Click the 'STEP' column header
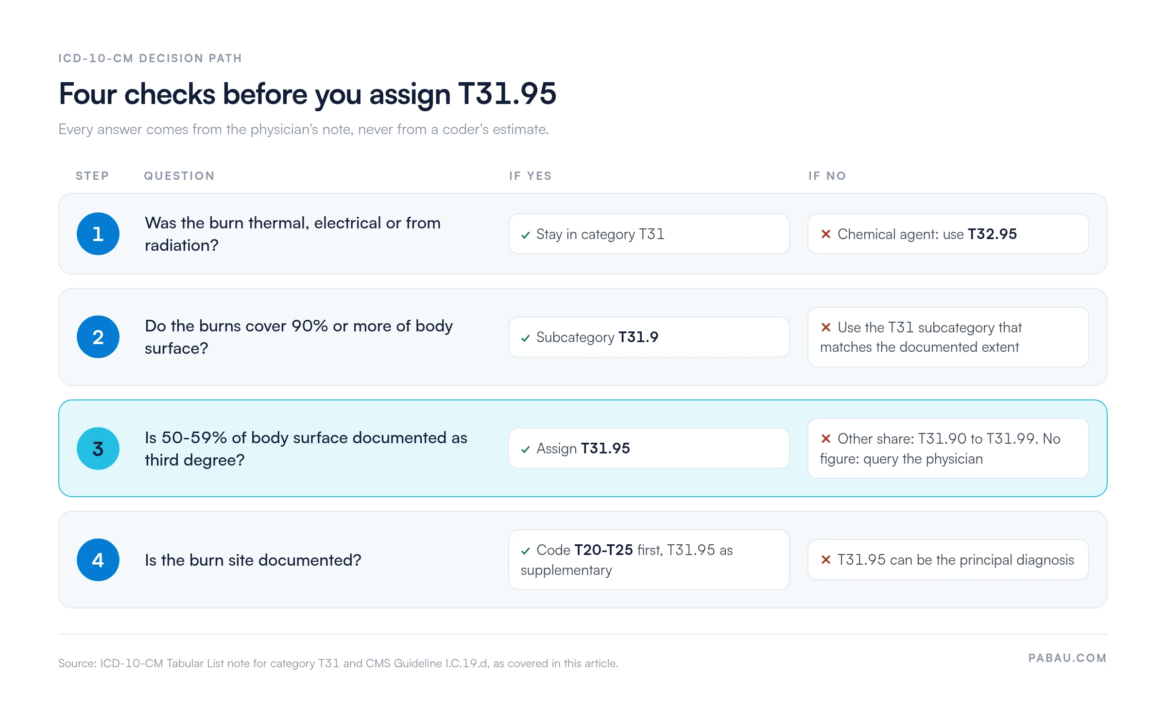The image size is (1166, 728). 92,176
